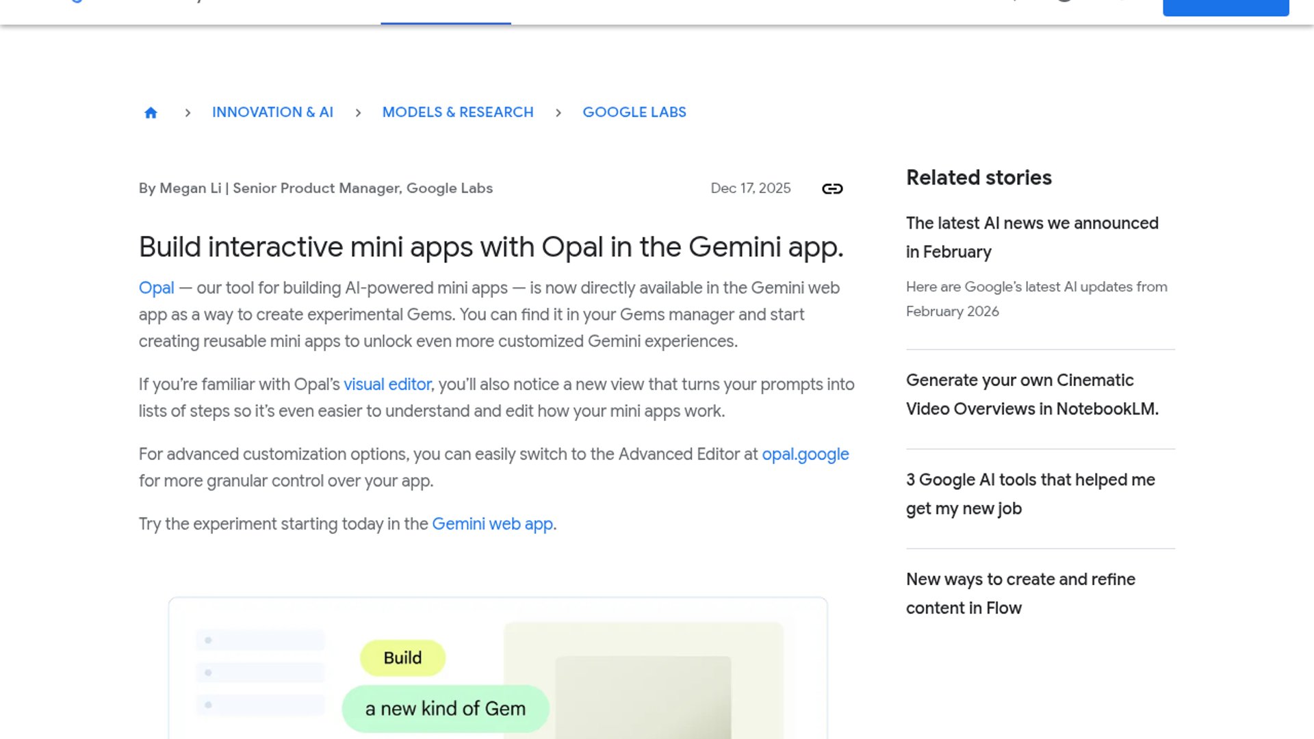
Task: Open the Innovation & AI breadcrumb
Action: [x=272, y=112]
